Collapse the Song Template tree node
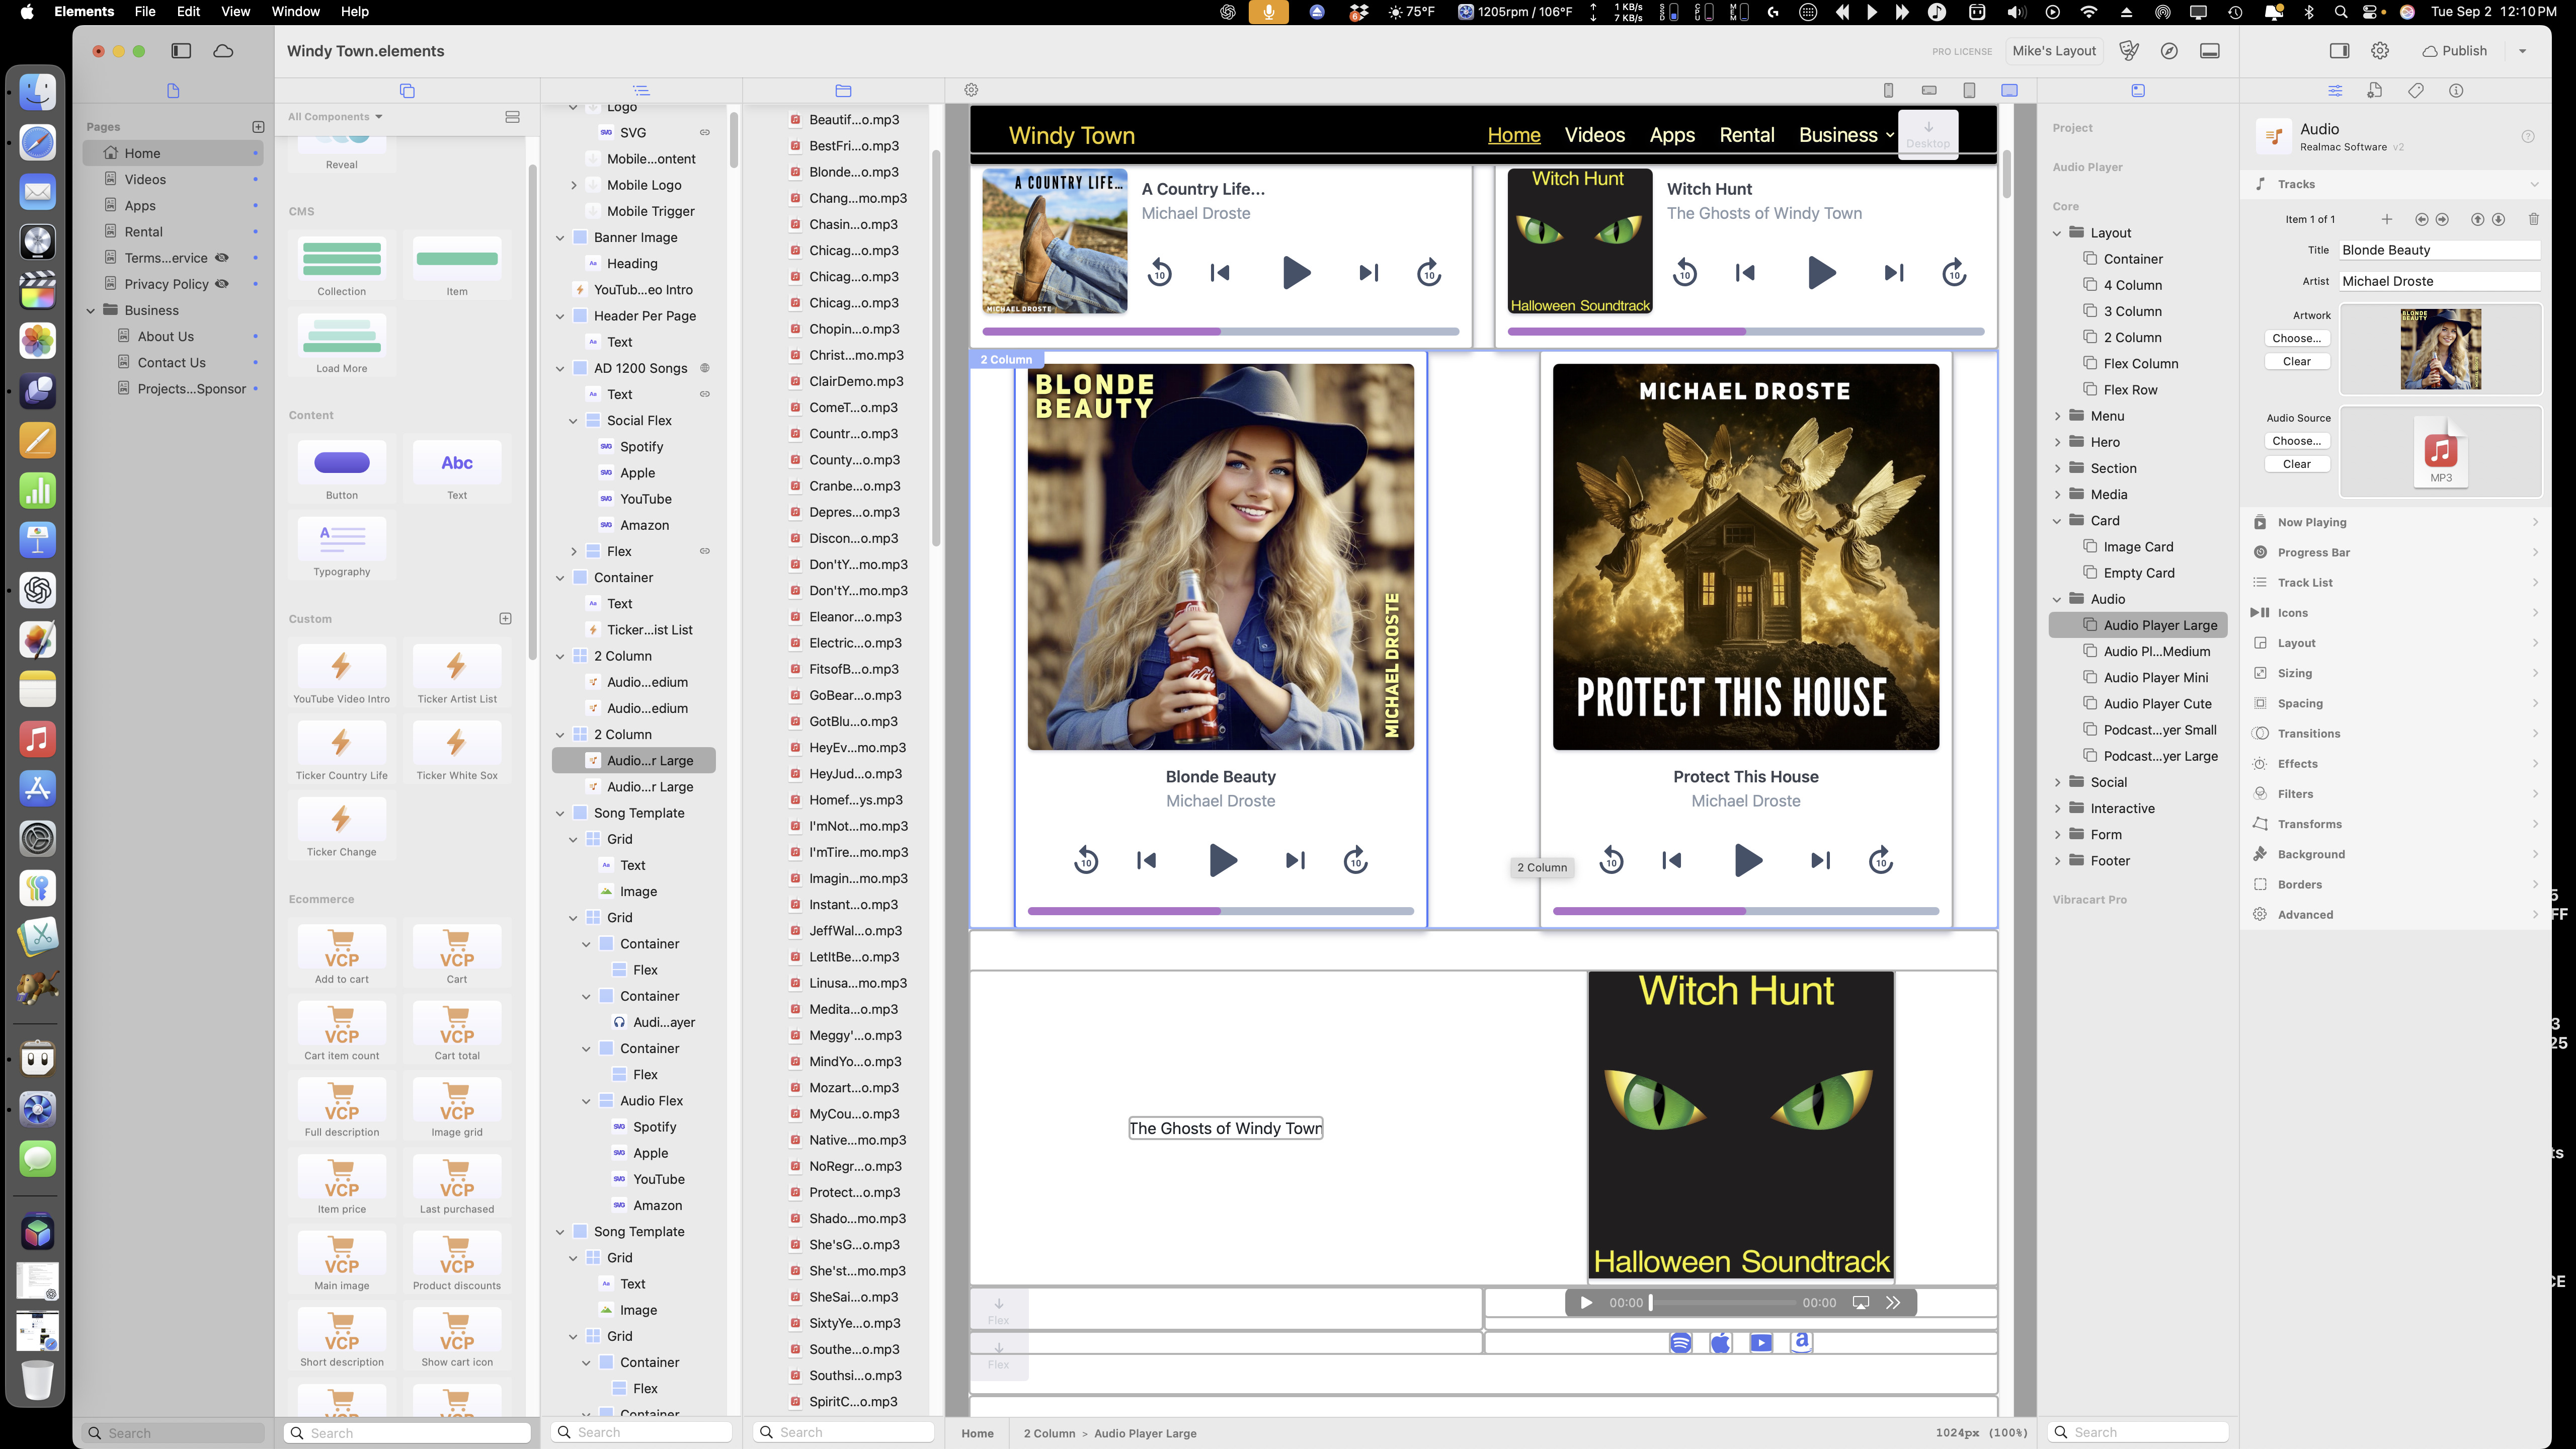The width and height of the screenshot is (2576, 1449). (560, 813)
